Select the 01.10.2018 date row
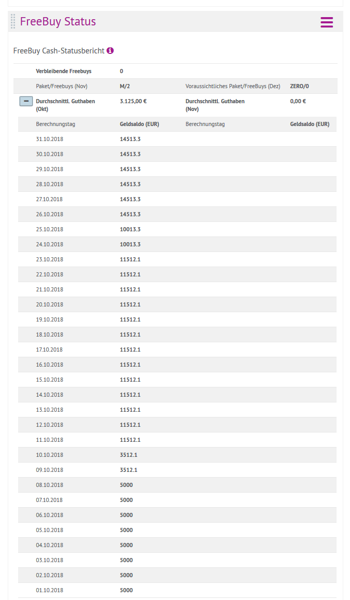This screenshot has width=350, height=600. [x=50, y=590]
